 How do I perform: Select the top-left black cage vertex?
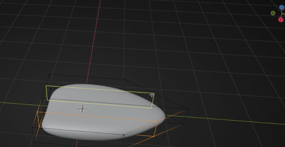point(50,74)
